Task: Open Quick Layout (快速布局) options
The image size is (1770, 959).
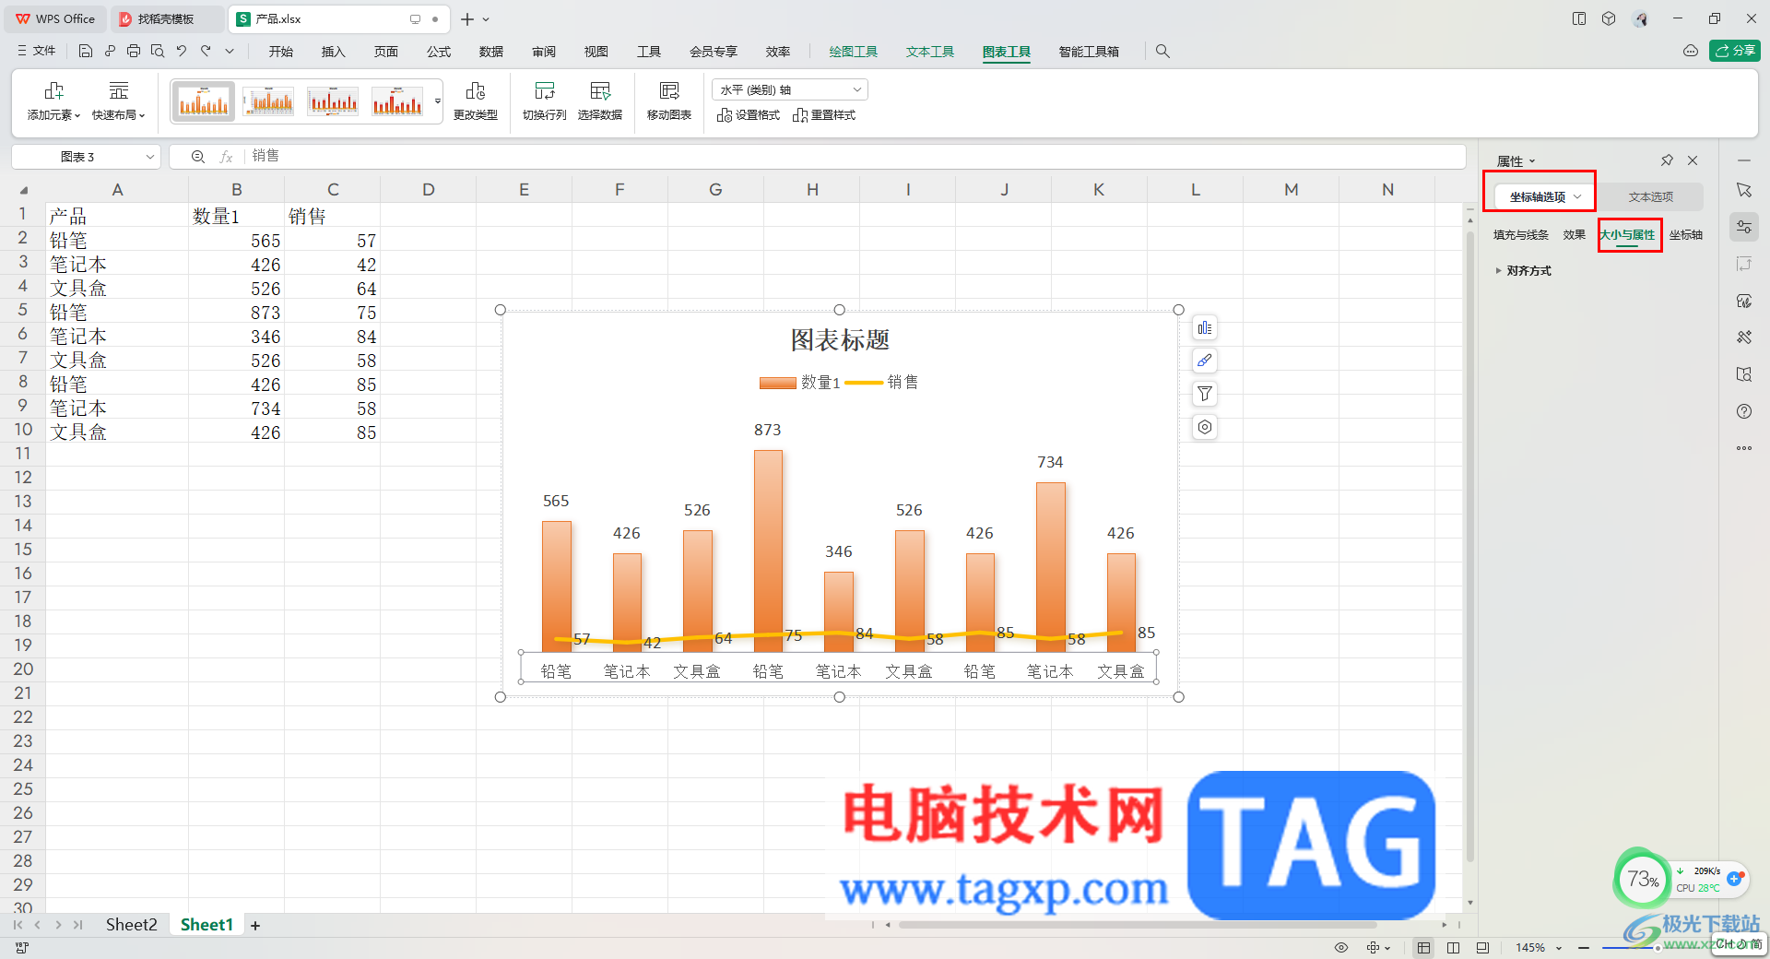Action: point(119,101)
